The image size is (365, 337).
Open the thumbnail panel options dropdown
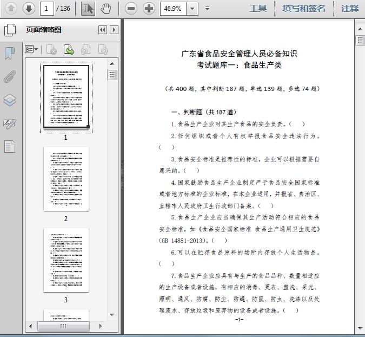click(31, 50)
